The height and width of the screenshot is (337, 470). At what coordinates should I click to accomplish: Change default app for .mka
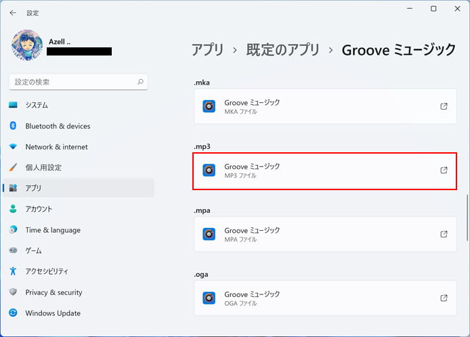[x=325, y=106]
